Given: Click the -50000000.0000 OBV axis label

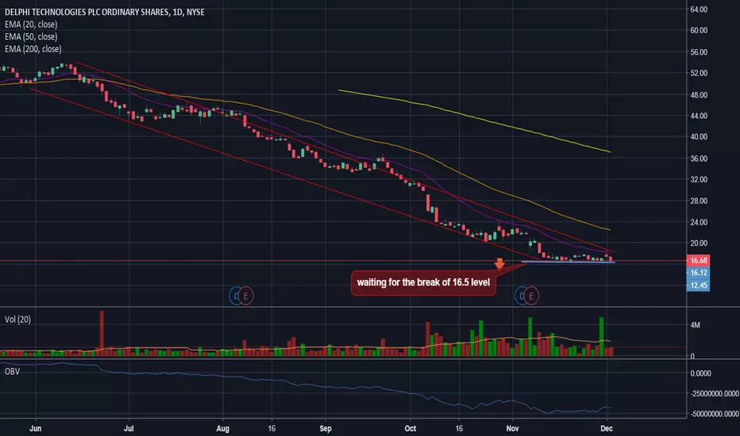Looking at the screenshot, I should tap(715, 414).
